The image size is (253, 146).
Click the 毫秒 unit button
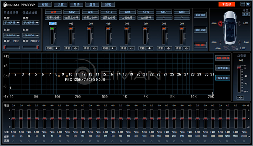click(x=245, y=14)
